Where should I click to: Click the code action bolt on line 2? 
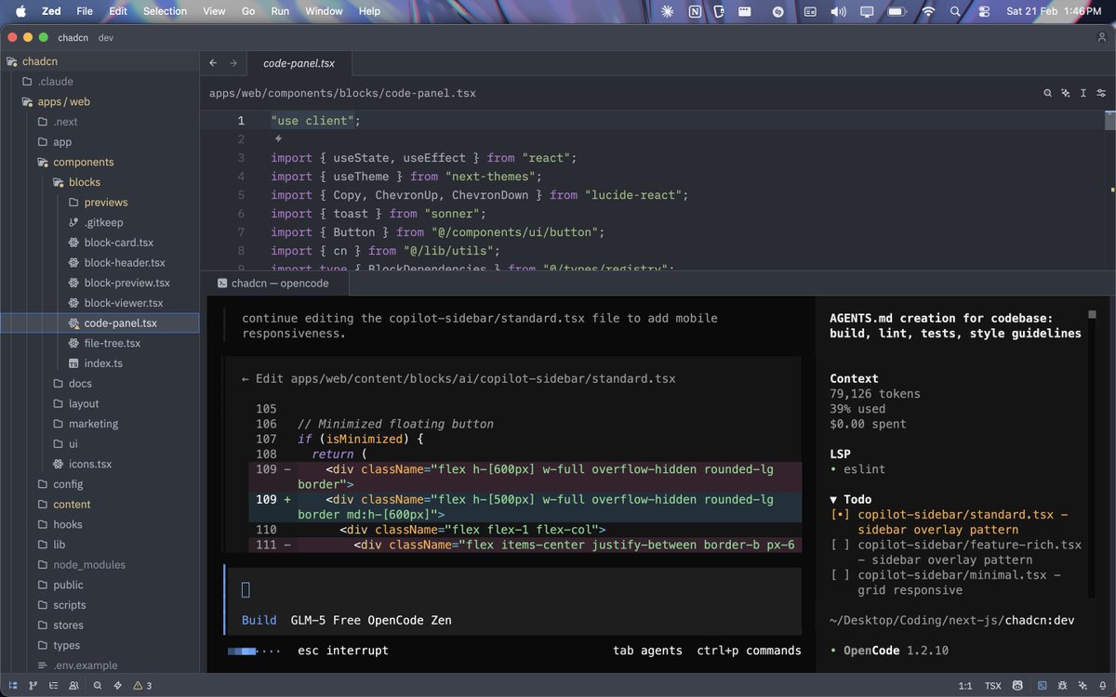(x=277, y=138)
